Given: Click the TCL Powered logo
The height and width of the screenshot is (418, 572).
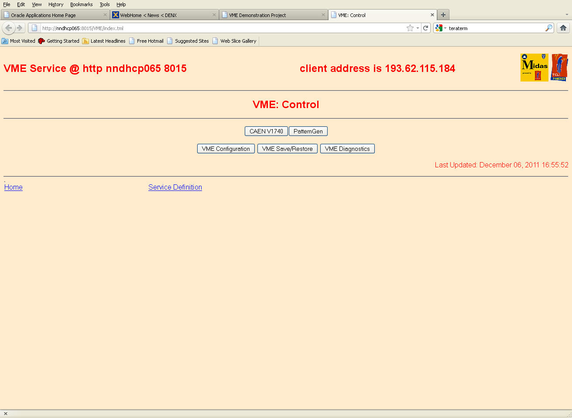Looking at the screenshot, I should pyautogui.click(x=559, y=68).
